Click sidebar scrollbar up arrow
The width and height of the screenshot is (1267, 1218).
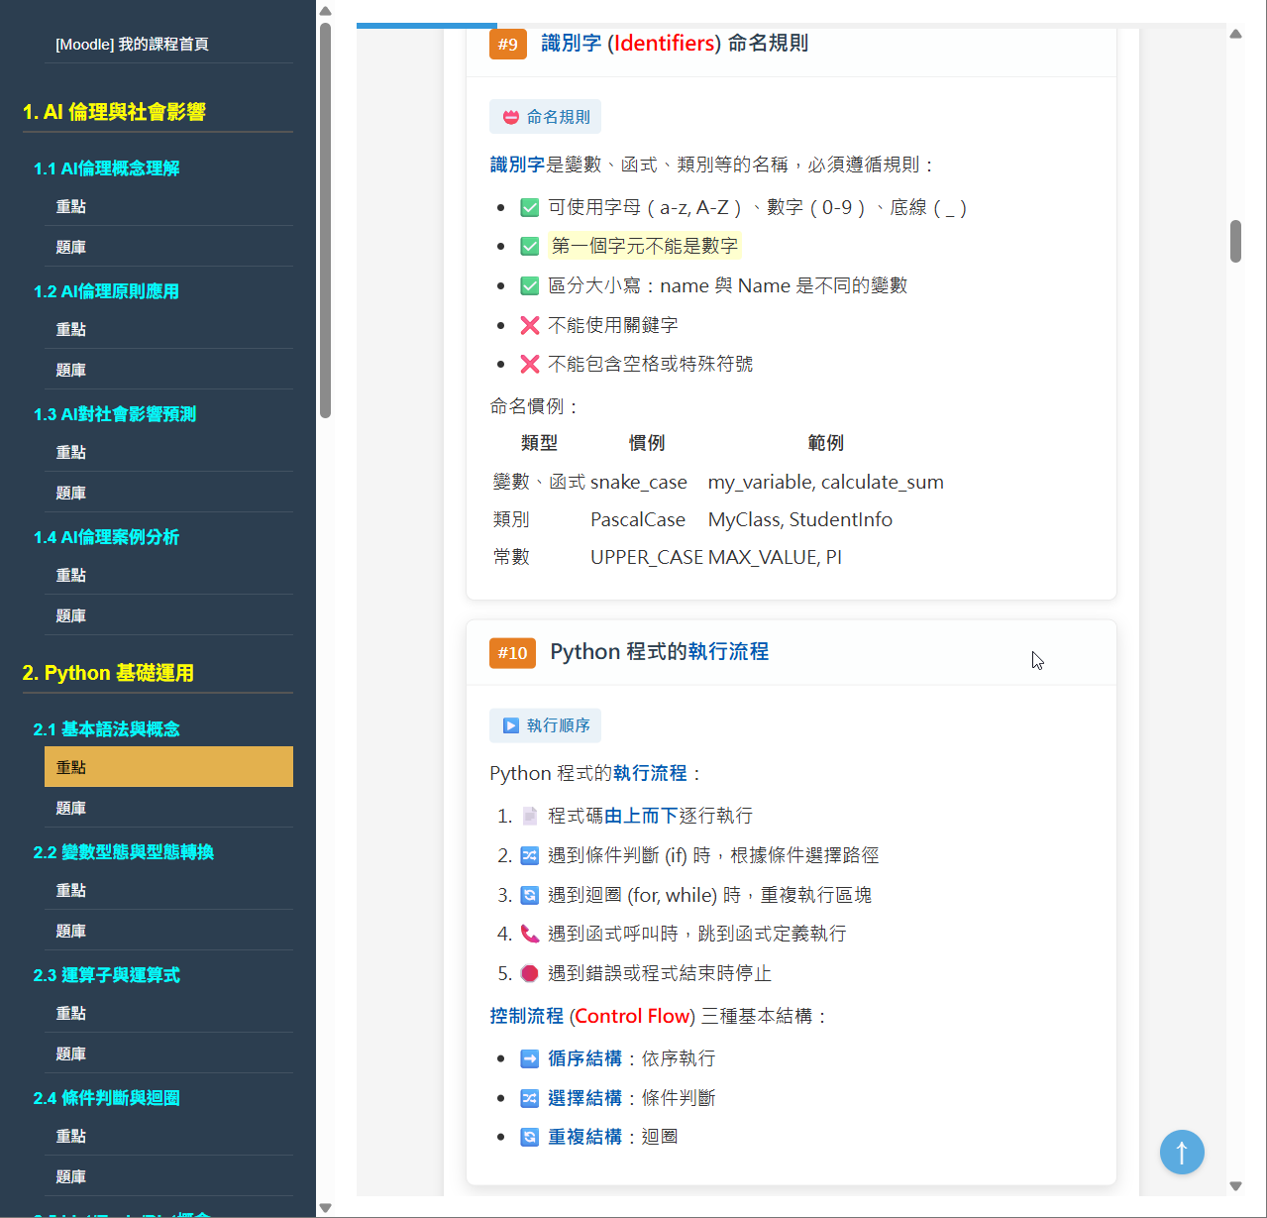click(325, 11)
